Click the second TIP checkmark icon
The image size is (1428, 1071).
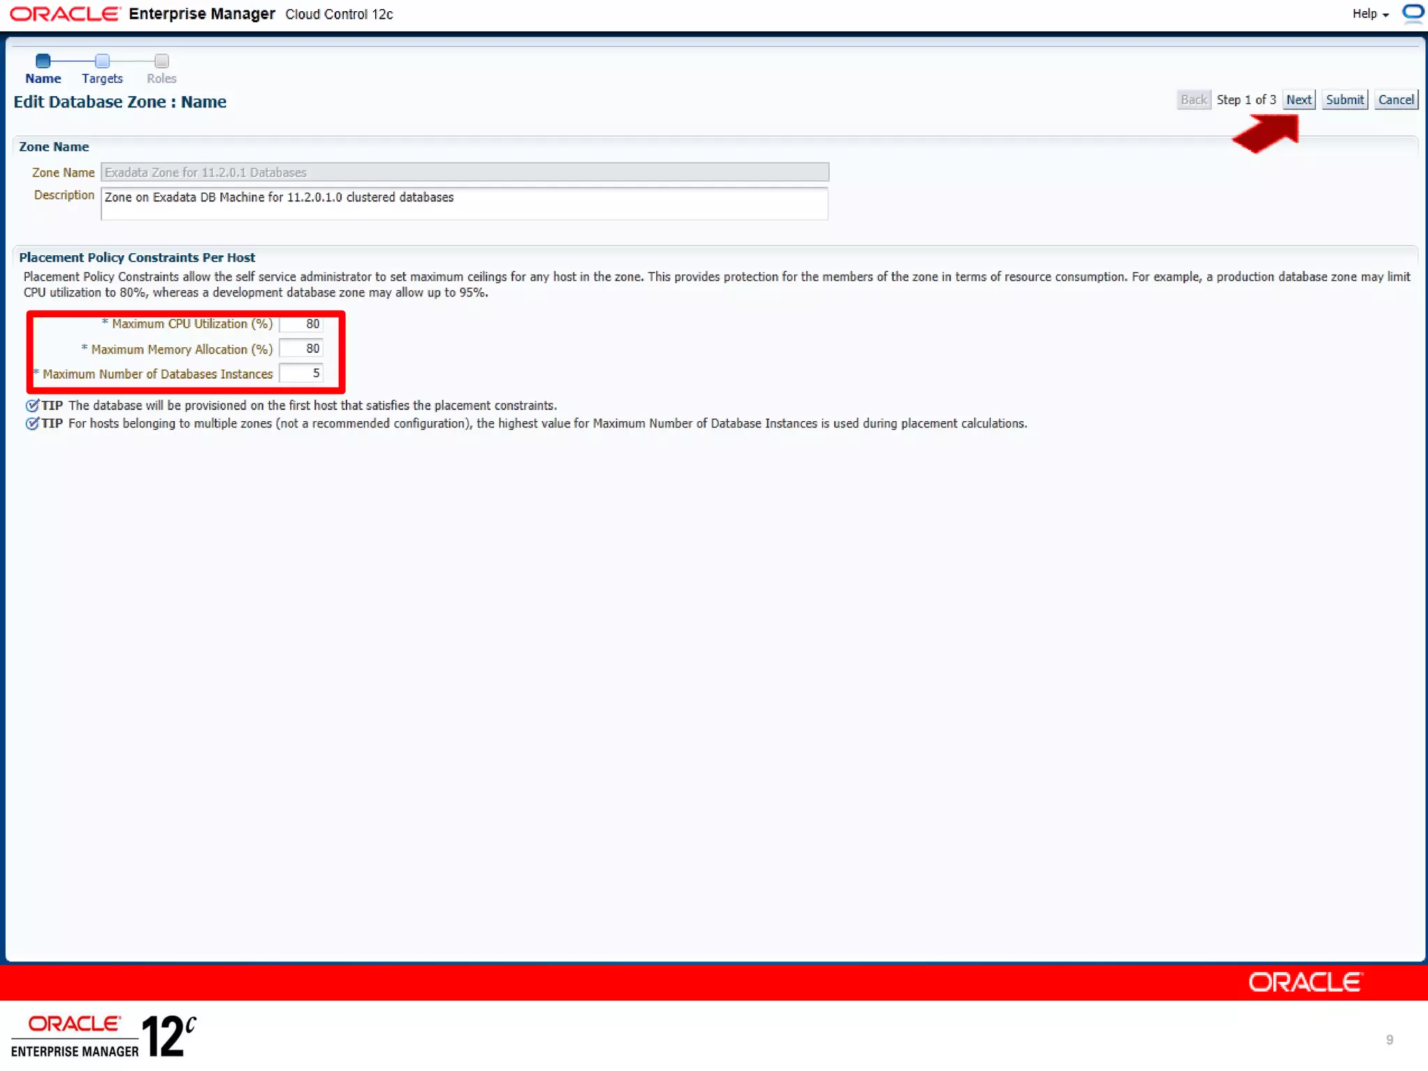[x=32, y=423]
